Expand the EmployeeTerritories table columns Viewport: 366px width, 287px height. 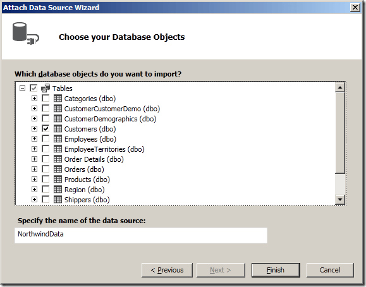point(34,149)
